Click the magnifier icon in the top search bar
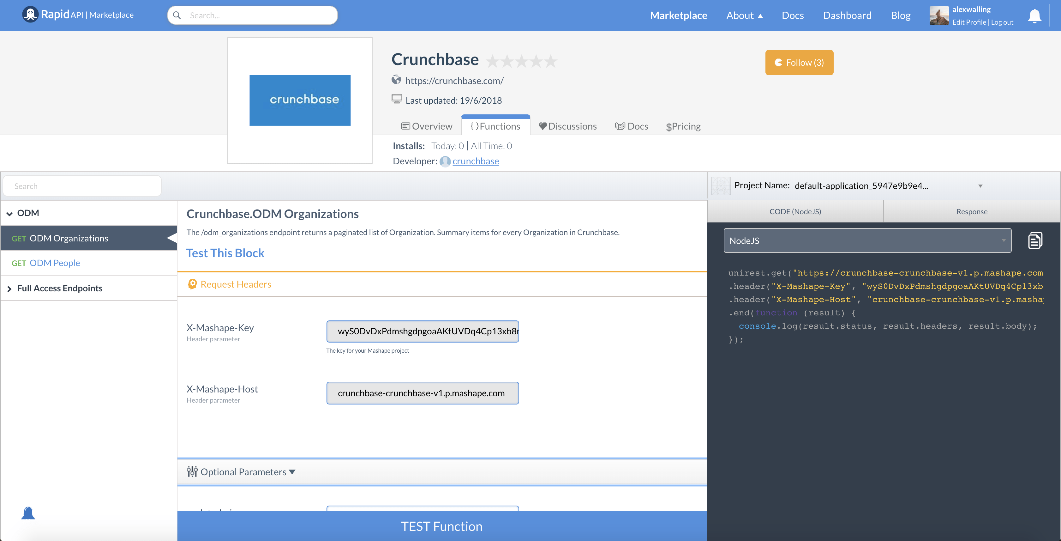This screenshot has height=541, width=1061. point(177,15)
